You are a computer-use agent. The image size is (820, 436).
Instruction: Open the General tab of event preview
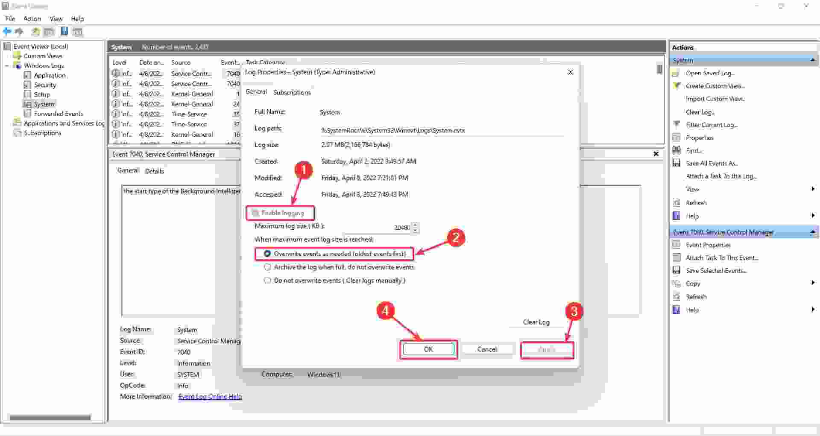pyautogui.click(x=128, y=170)
